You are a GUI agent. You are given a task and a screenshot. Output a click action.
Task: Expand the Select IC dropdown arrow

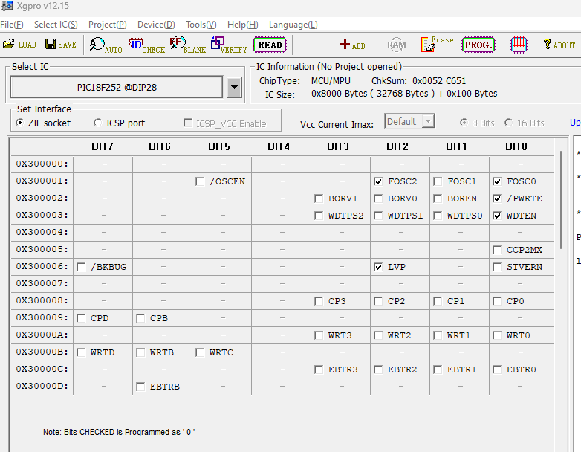(235, 87)
